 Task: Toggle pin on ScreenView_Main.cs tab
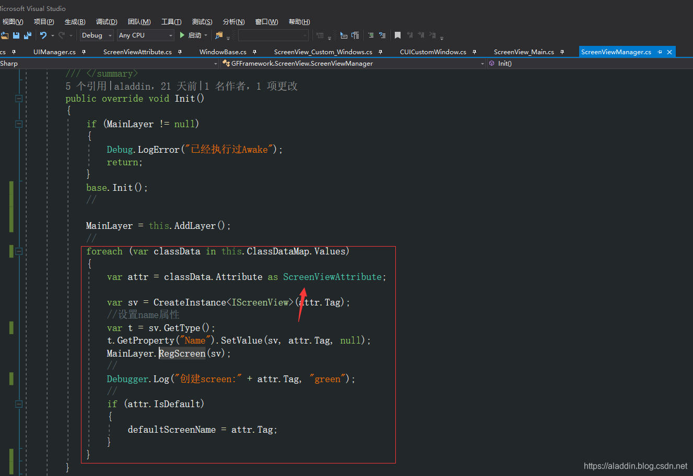click(x=562, y=52)
